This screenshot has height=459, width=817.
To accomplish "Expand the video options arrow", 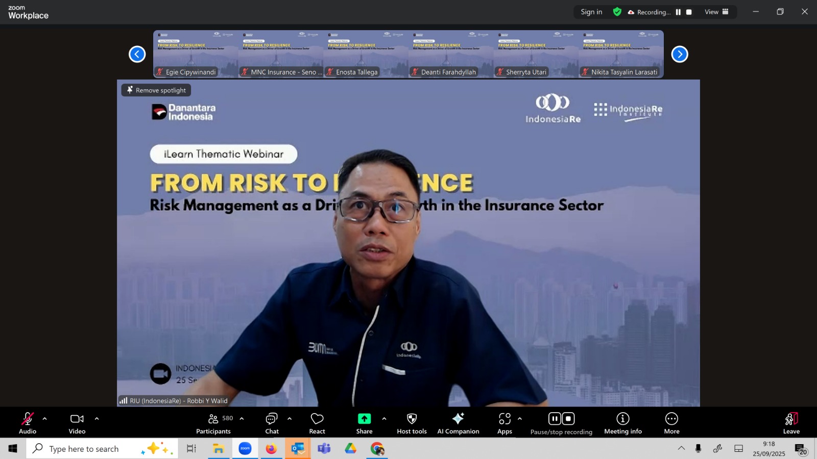I will point(97,419).
